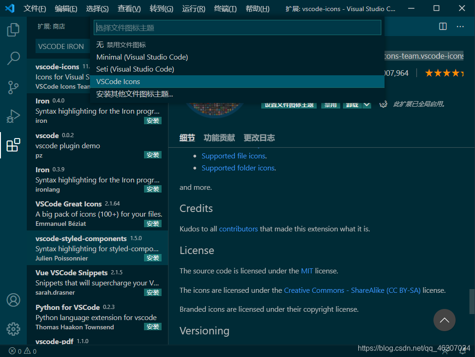
Task: Click the 禁用 button
Action: coord(330,105)
